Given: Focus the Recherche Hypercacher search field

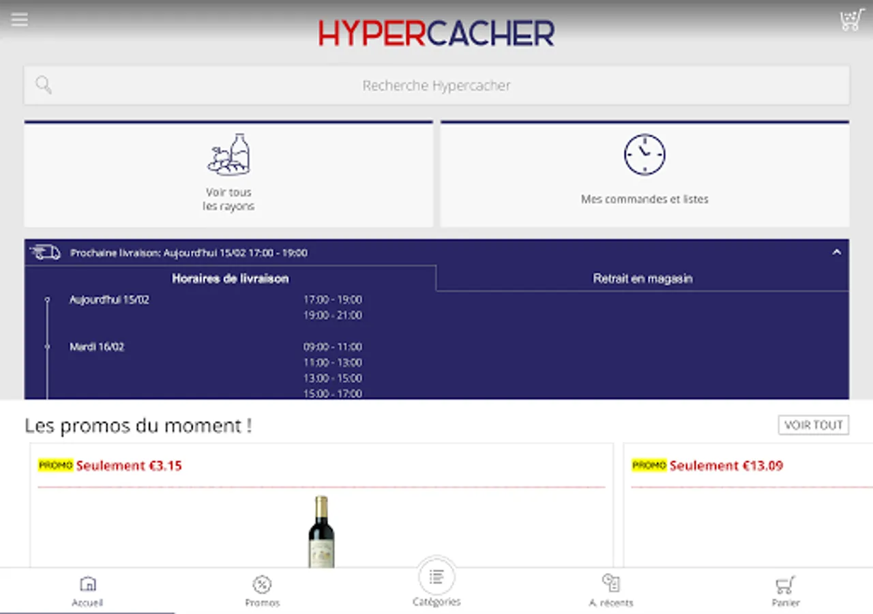Looking at the screenshot, I should point(436,85).
